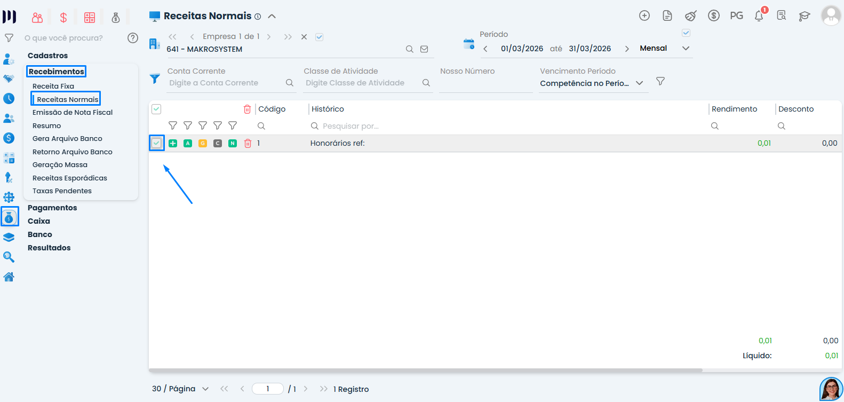The height and width of the screenshot is (402, 844).
Task: Click the circled dollar icon in header
Action: [x=714, y=16]
